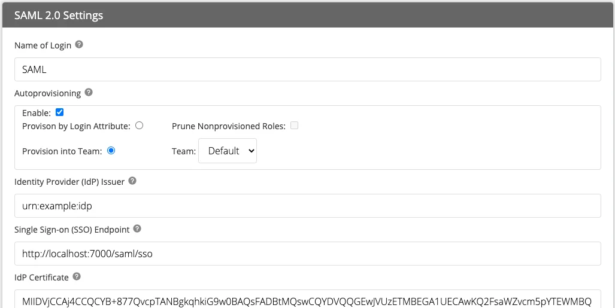
Task: Click the Provision into Team label
Action: tap(62, 151)
